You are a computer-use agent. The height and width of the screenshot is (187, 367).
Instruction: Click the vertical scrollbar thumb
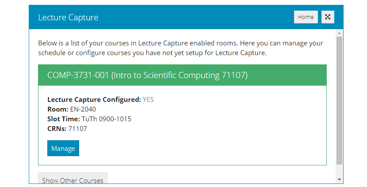tap(339, 101)
